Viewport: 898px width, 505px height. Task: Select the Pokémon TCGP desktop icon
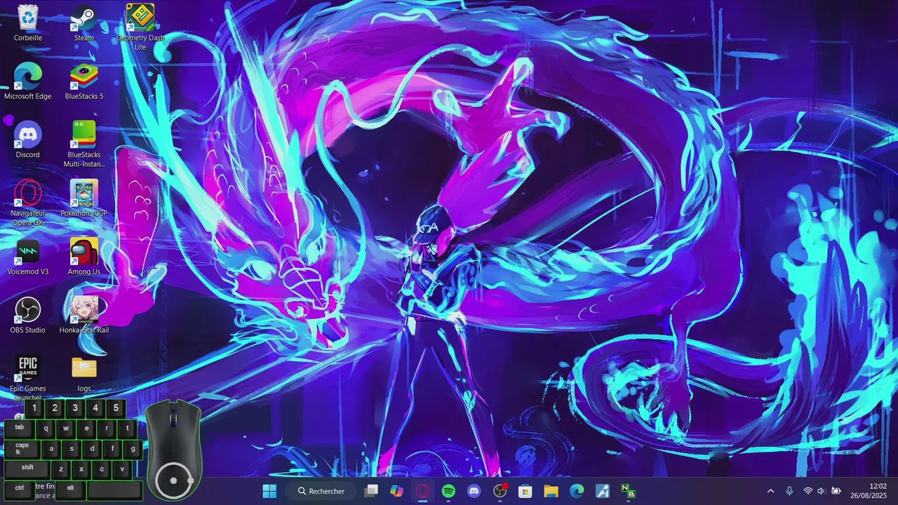84,198
